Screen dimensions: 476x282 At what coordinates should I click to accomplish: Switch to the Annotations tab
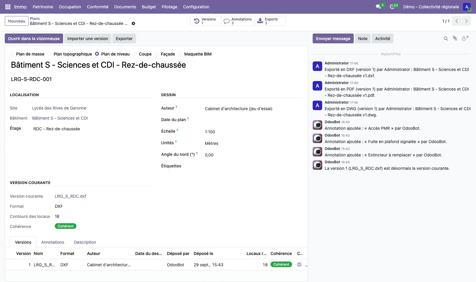click(53, 242)
